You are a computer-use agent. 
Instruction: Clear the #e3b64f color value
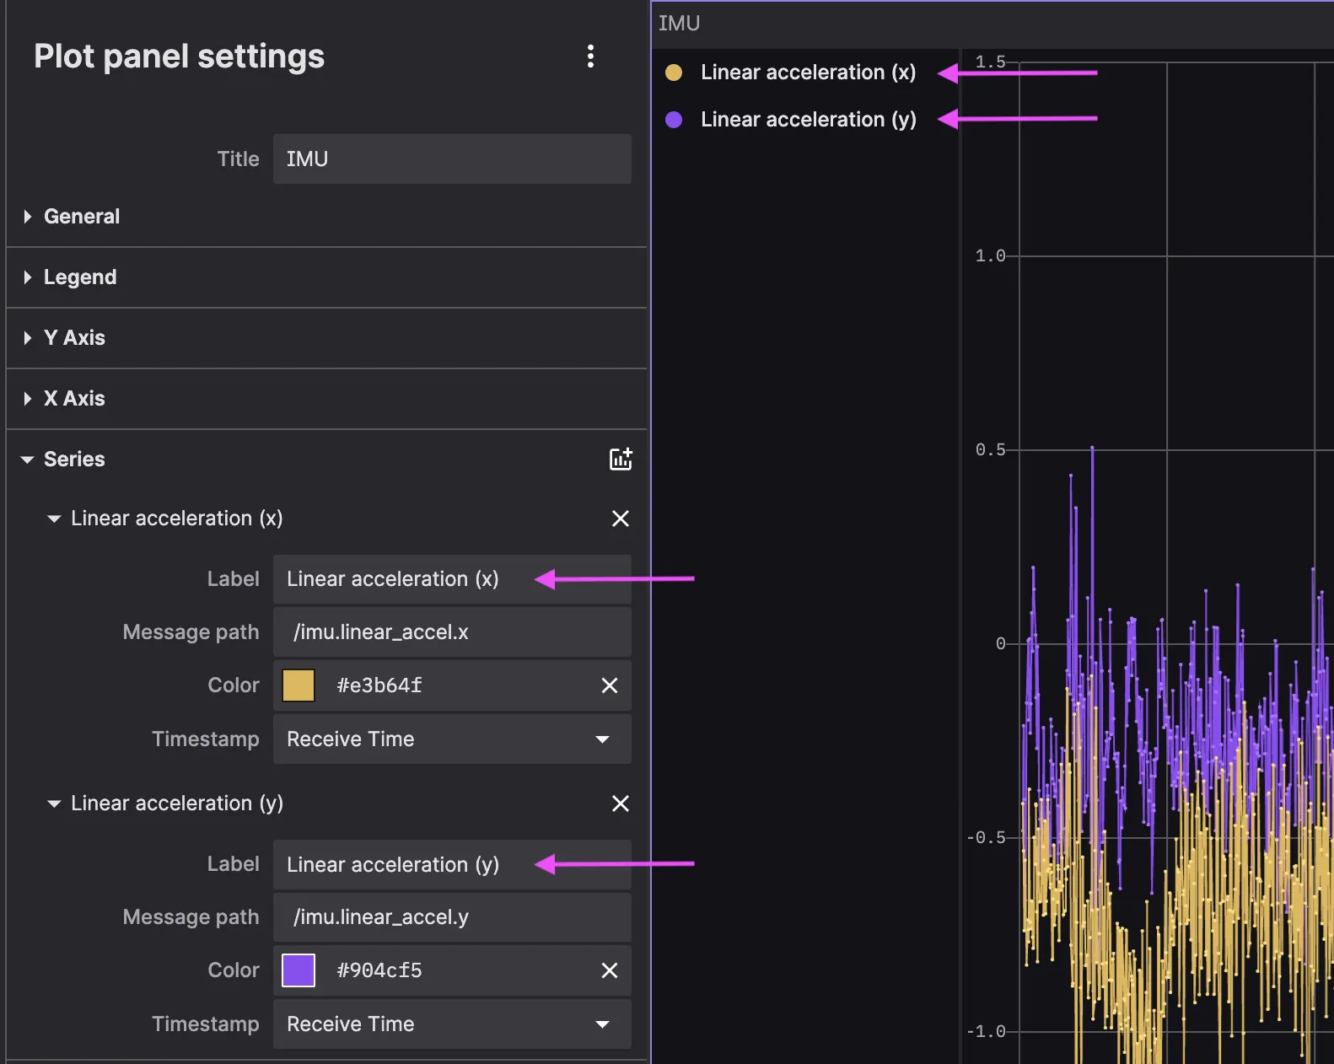(x=610, y=685)
